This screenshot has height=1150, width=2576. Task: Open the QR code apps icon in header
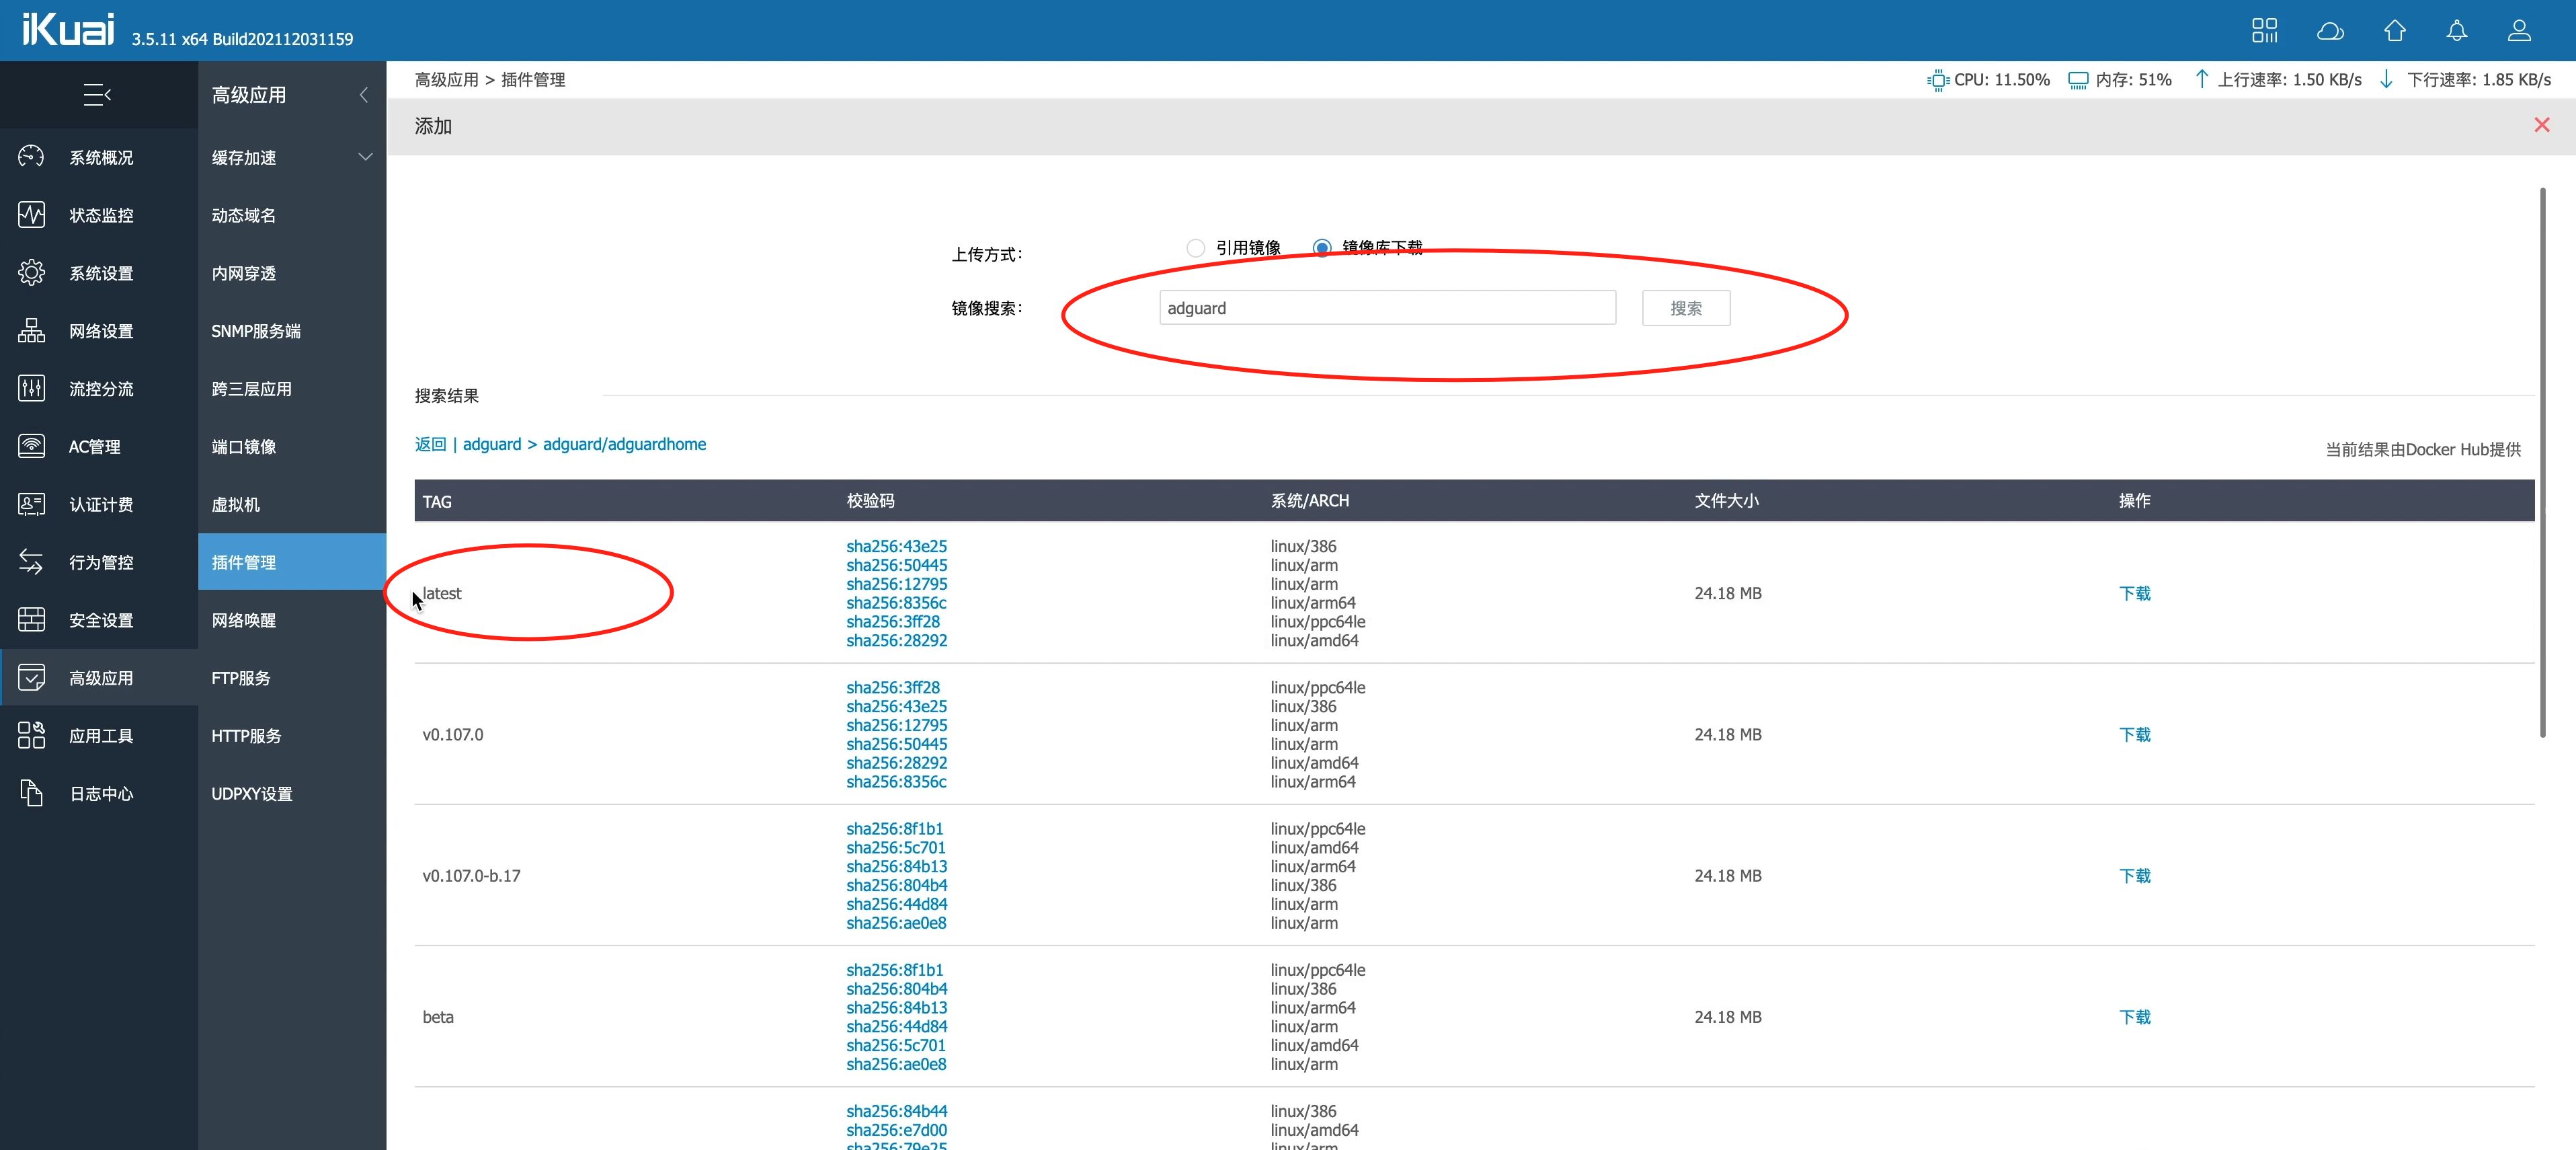tap(2265, 31)
